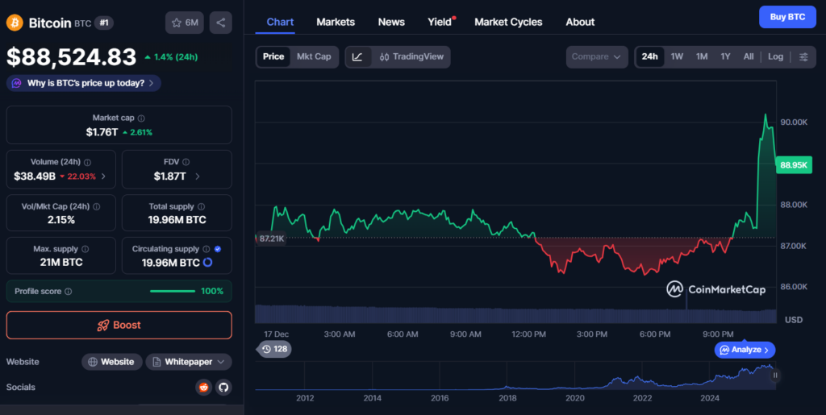Viewport: 826px width, 415px height.
Task: Switch chart to TradingView mode
Action: pos(411,57)
